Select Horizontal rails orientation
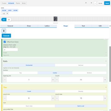 (x=29, y=65)
